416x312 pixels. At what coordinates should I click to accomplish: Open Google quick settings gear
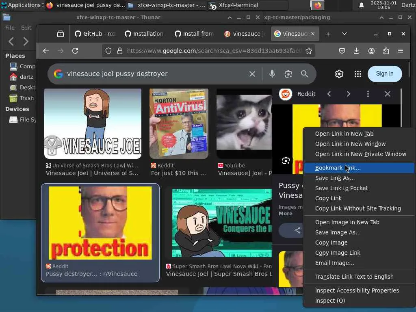click(x=339, y=74)
